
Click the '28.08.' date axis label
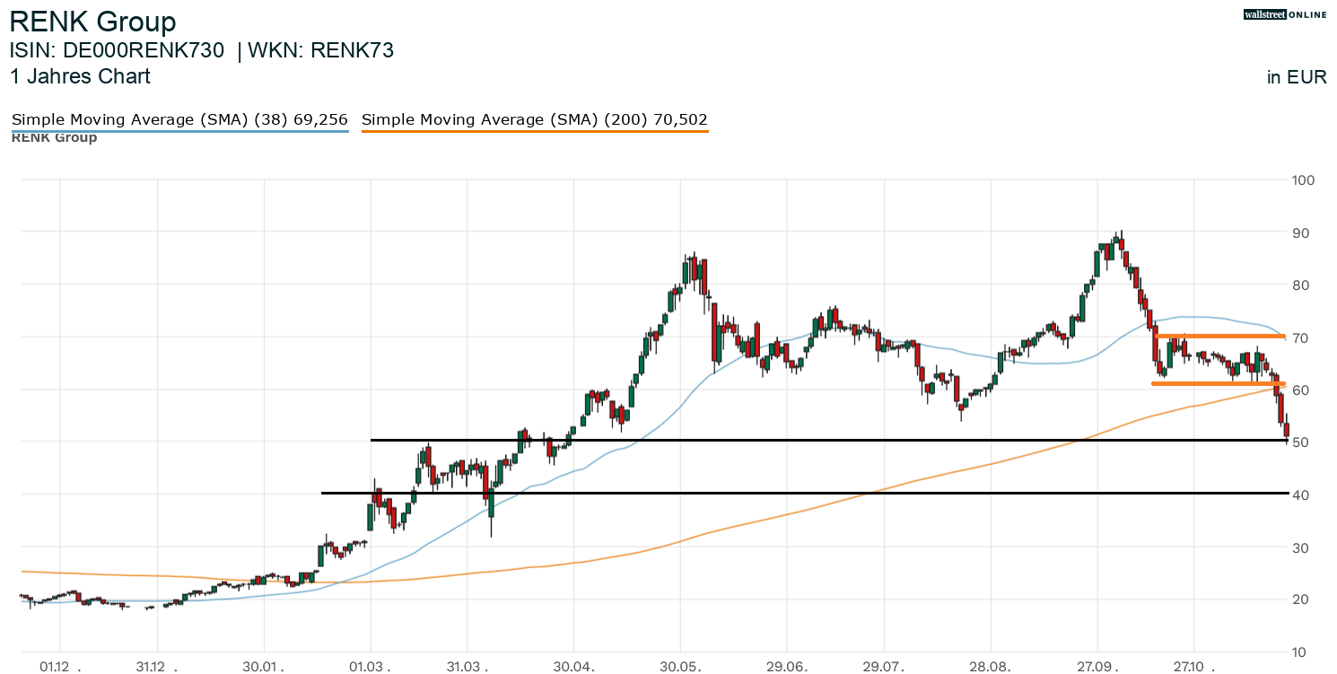coord(991,667)
